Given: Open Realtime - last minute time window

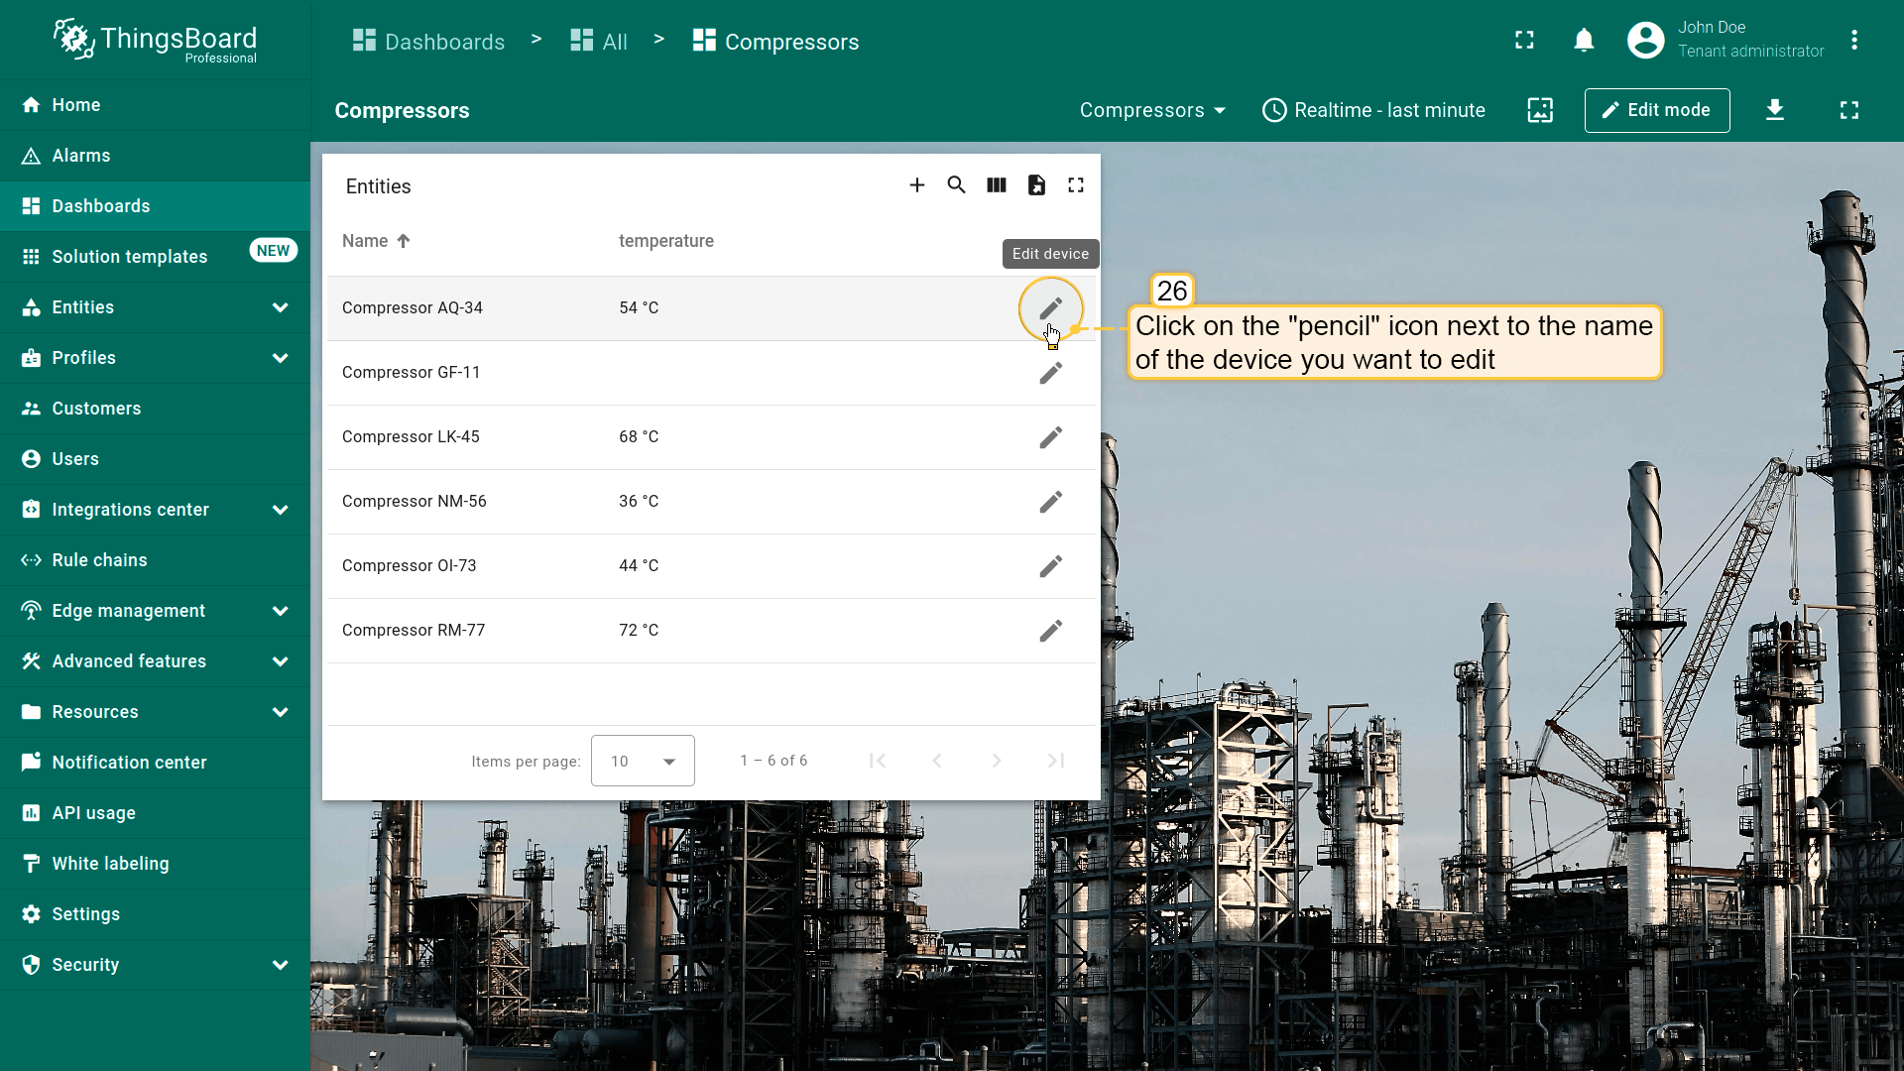Looking at the screenshot, I should tap(1373, 110).
